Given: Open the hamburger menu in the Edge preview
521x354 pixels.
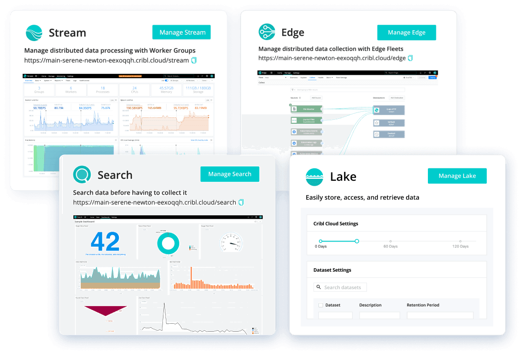Looking at the screenshot, I should (x=271, y=73).
